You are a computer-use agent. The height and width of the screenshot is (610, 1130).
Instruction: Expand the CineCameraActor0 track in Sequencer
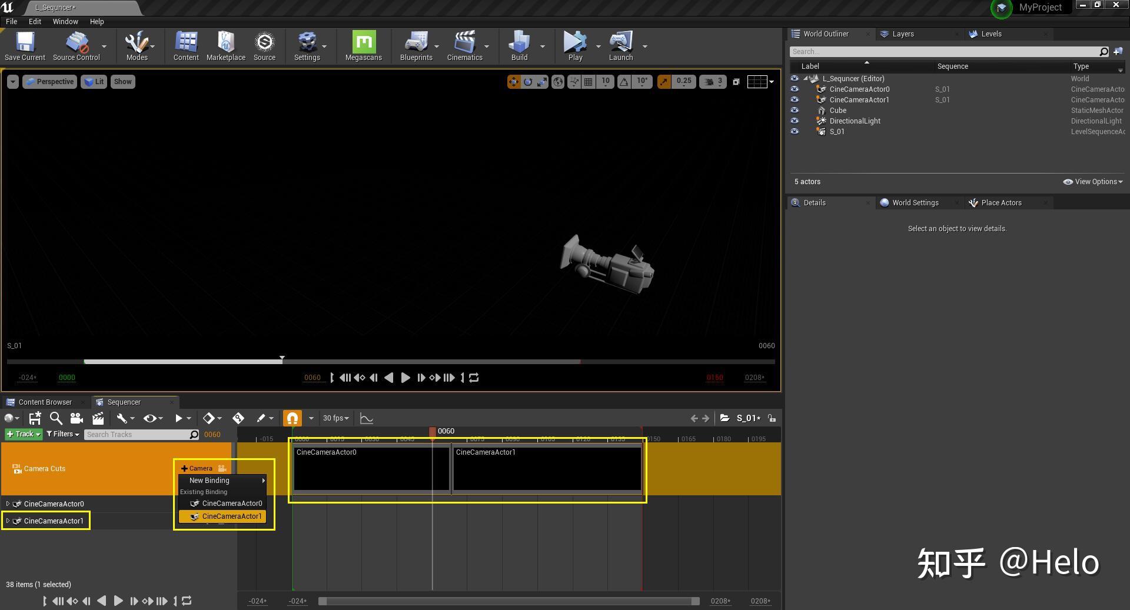pos(9,504)
